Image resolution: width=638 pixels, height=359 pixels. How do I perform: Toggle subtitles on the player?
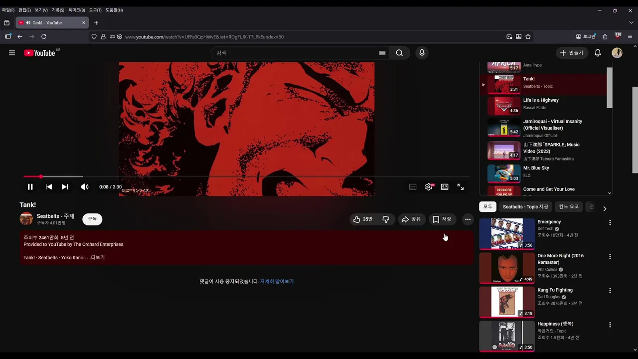click(x=413, y=187)
